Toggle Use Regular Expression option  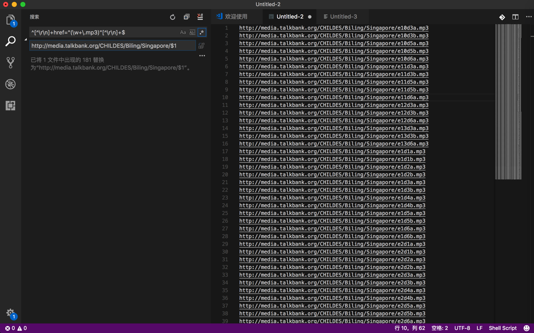201,32
